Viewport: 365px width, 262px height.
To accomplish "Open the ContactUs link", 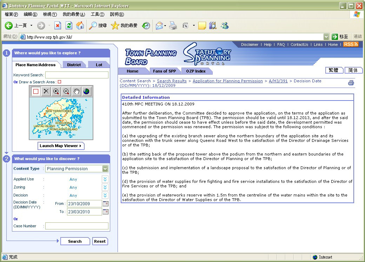I will pos(299,44).
